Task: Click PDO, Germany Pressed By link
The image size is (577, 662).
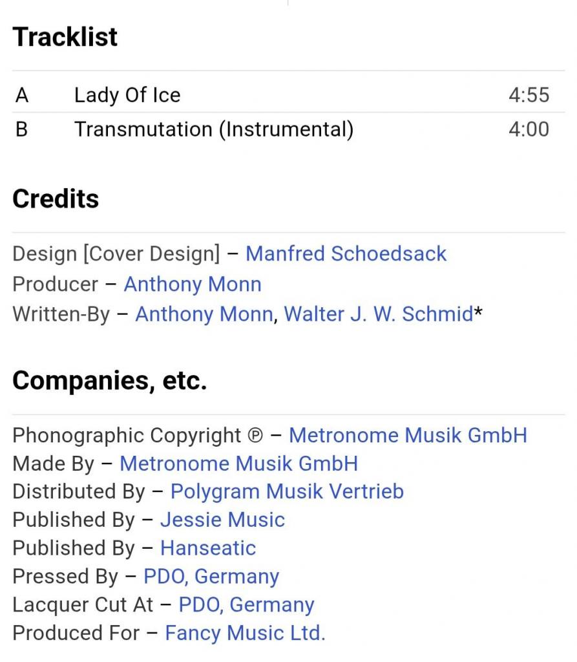Action: [x=211, y=576]
